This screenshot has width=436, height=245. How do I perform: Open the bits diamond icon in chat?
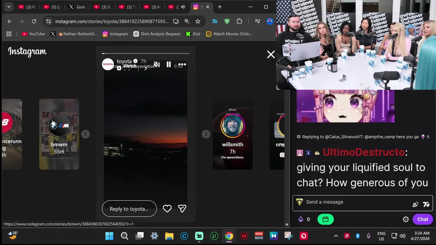click(x=301, y=219)
